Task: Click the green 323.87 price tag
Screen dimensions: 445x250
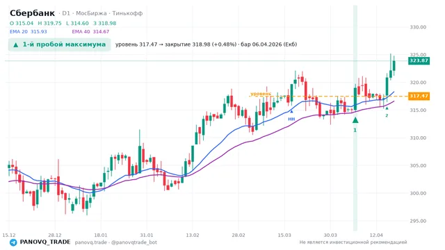Action: (419, 60)
